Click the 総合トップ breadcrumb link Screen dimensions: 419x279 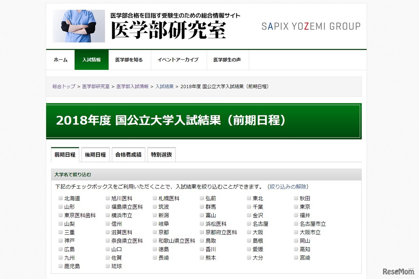click(x=63, y=87)
